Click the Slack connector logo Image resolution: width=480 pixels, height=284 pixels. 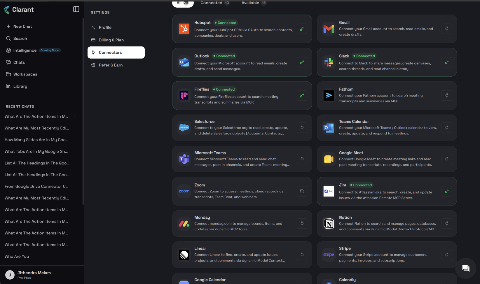(x=329, y=62)
